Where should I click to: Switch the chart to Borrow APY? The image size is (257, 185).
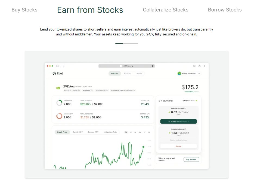pos(93,132)
